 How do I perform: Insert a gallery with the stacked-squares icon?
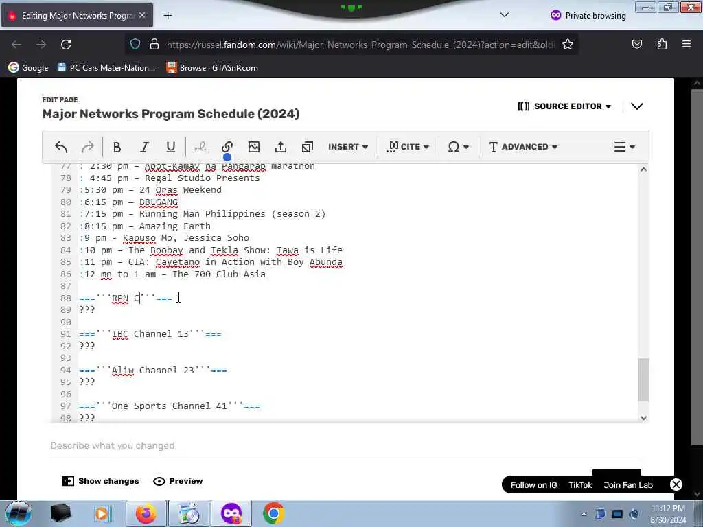(308, 147)
